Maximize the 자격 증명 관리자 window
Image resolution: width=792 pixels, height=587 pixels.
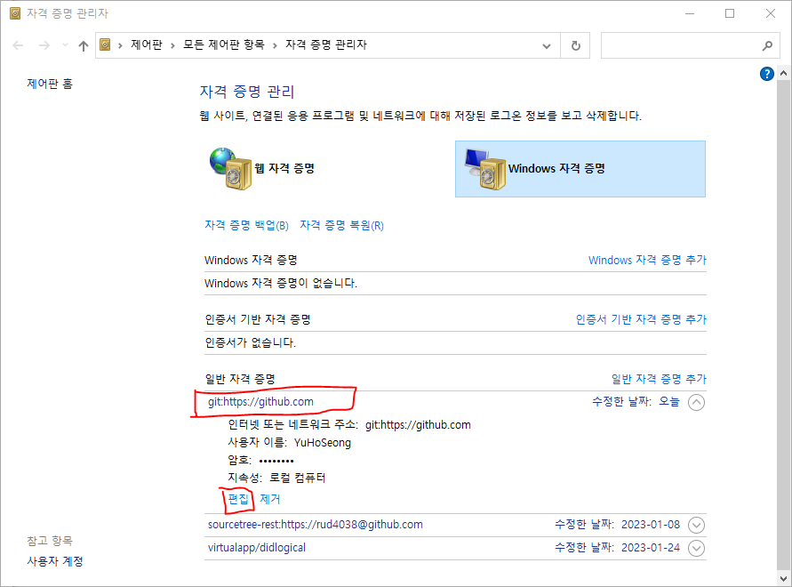(730, 13)
